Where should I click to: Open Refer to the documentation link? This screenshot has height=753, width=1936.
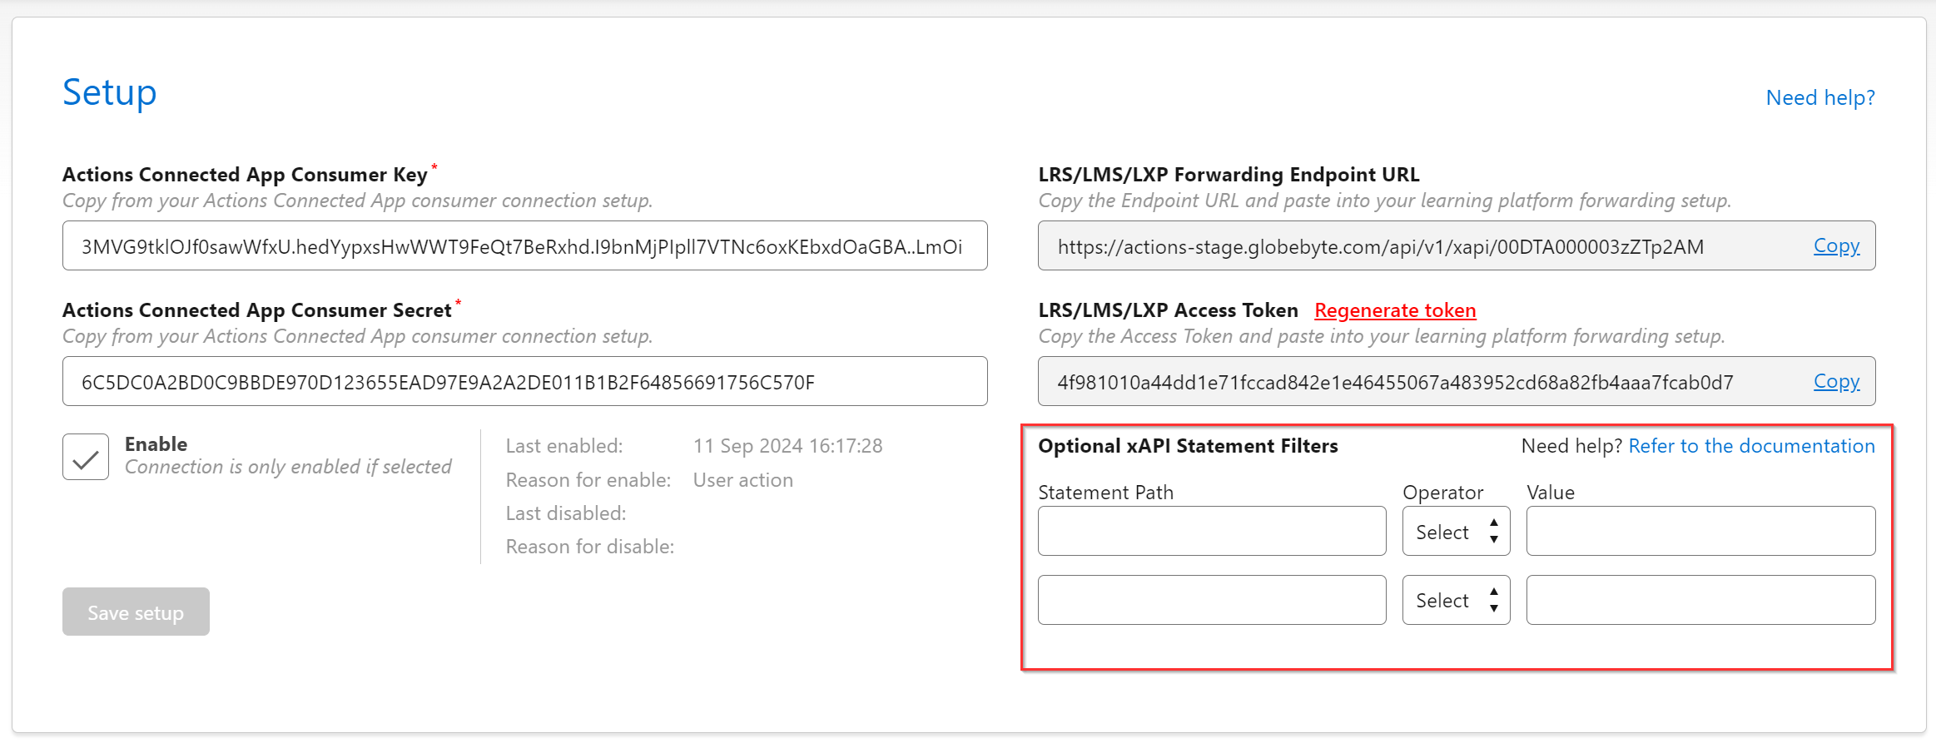click(x=1751, y=446)
